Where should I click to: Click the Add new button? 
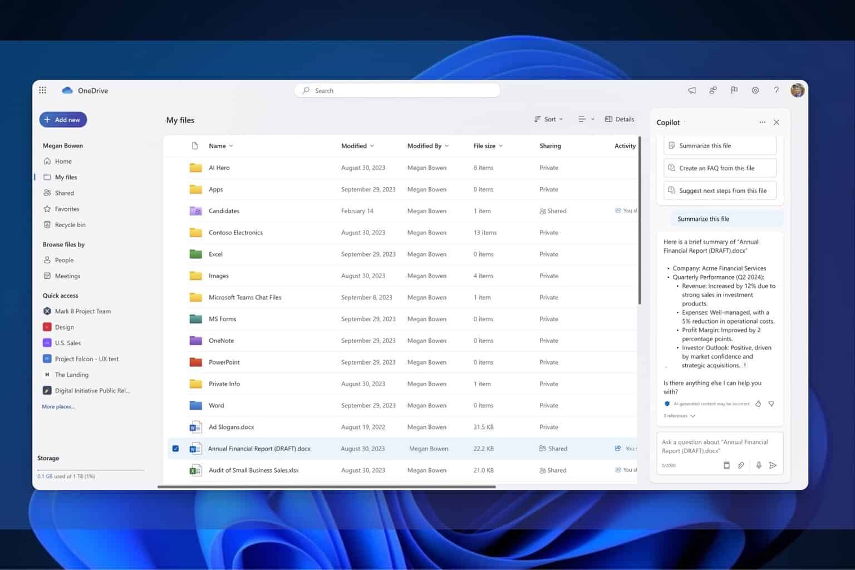63,120
